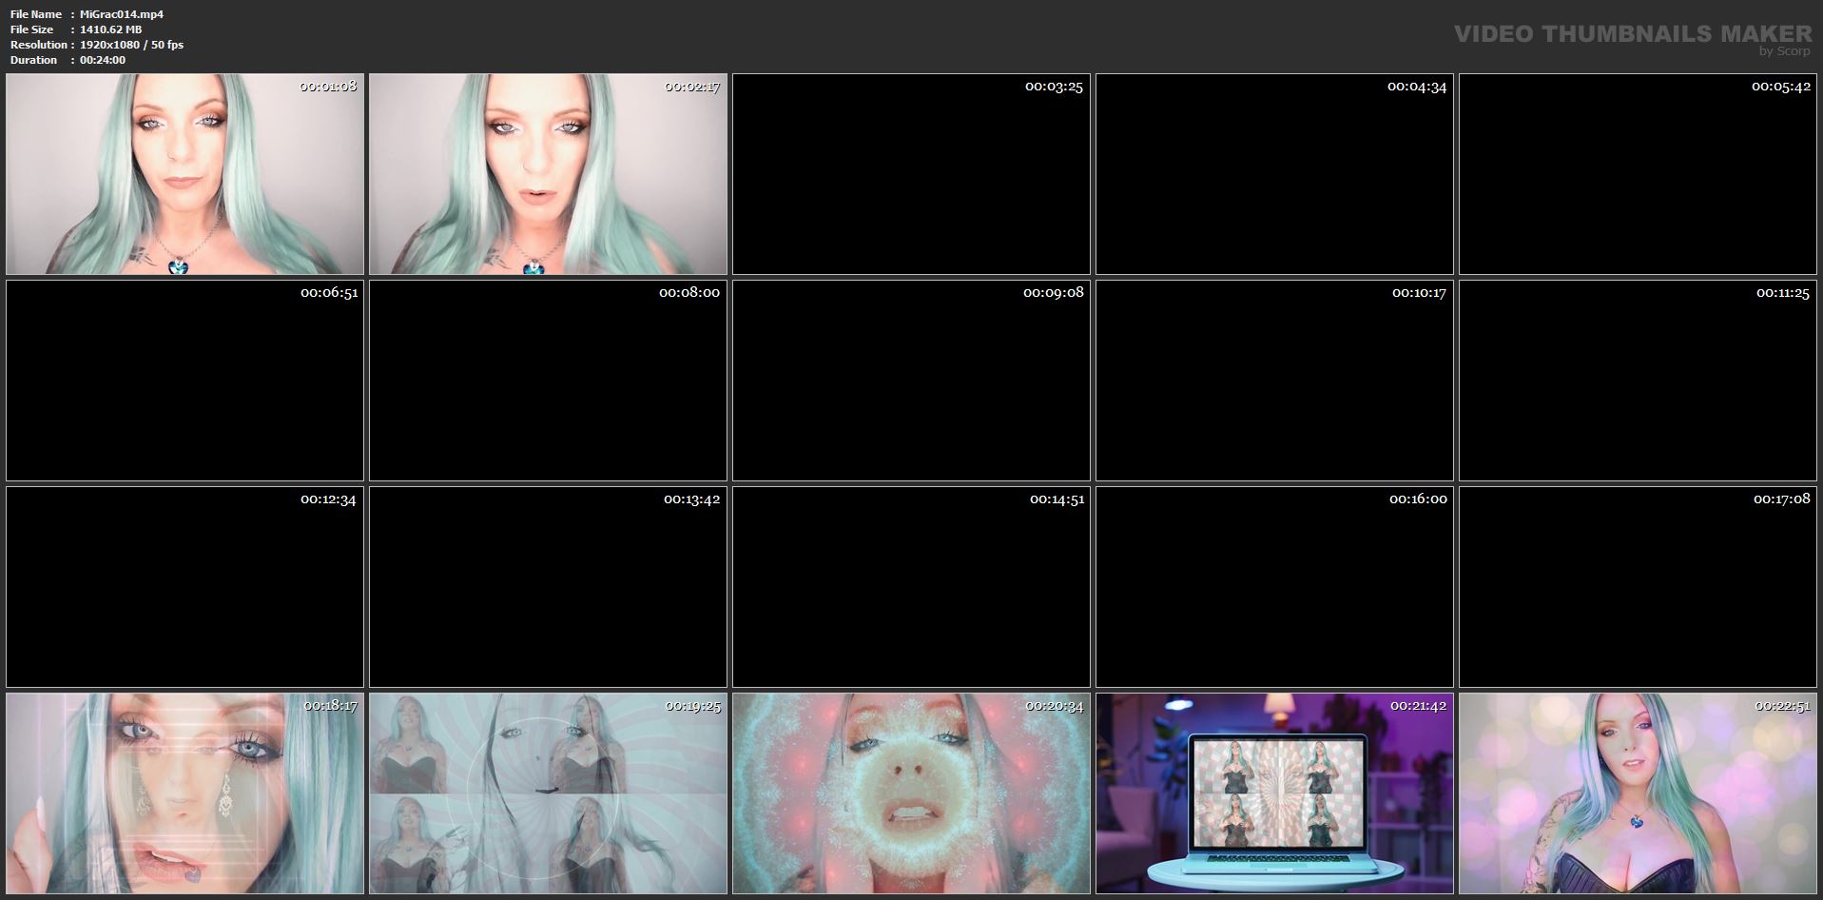
Task: Select the black frame at 00:08:00
Action: point(548,381)
